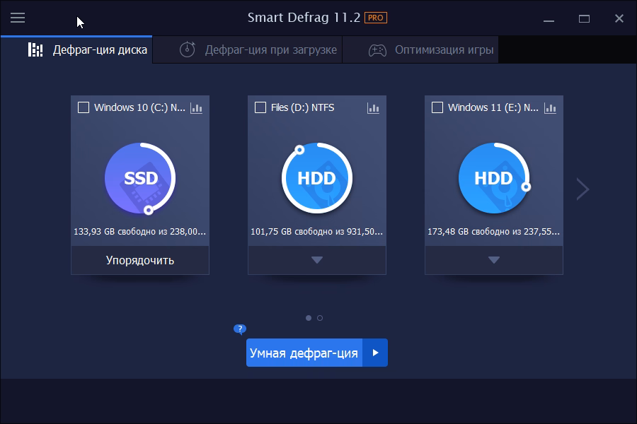Click the Умная дефраг-ция button
This screenshot has width=637, height=424.
tap(304, 353)
